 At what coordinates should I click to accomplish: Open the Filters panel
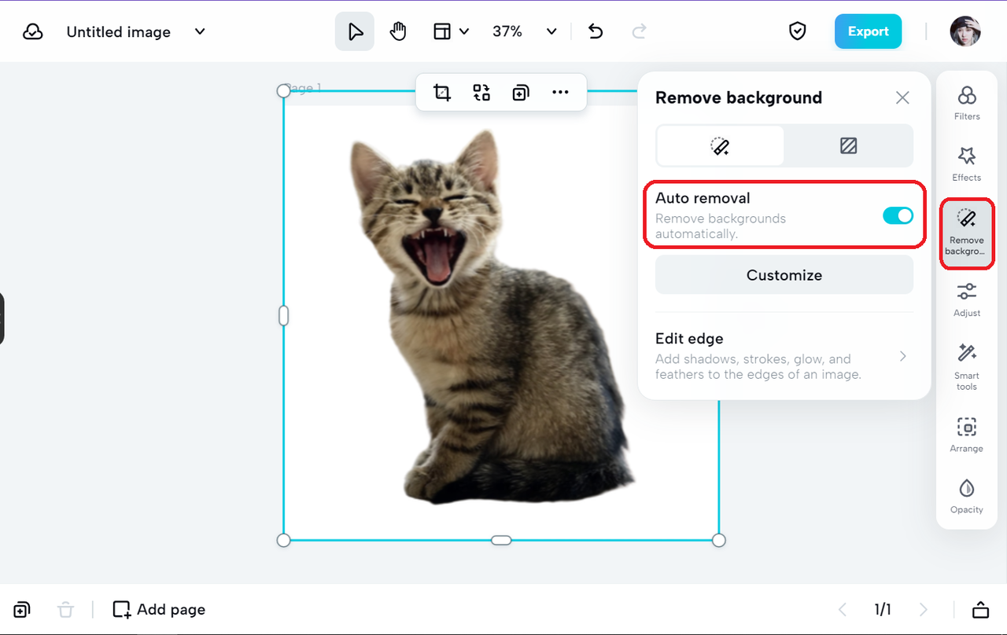[x=967, y=102]
